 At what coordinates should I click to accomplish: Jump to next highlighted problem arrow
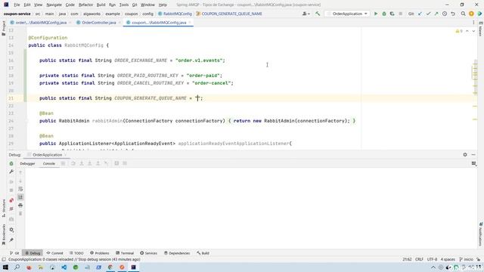pos(473,31)
